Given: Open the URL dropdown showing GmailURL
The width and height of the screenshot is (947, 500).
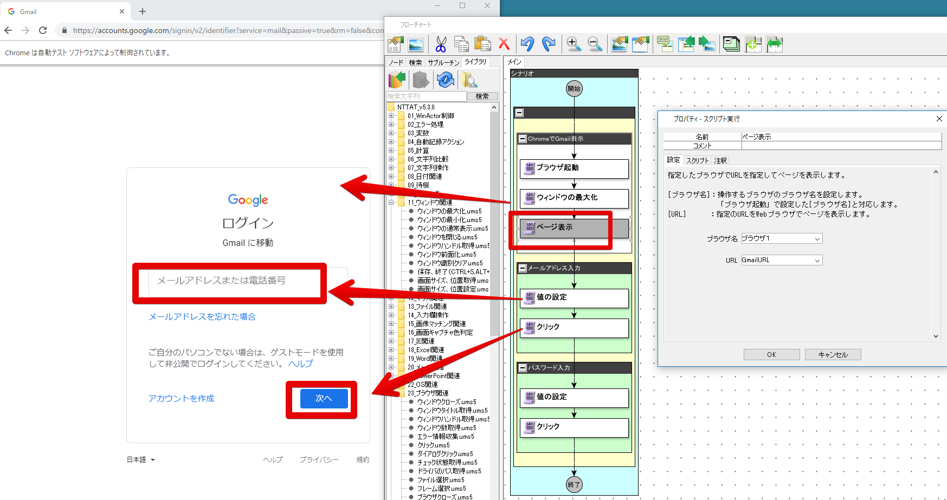Looking at the screenshot, I should [x=817, y=260].
